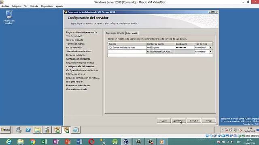Click Términos de licencia step
Viewport: 259px width, 145px height.
(x=75, y=44)
